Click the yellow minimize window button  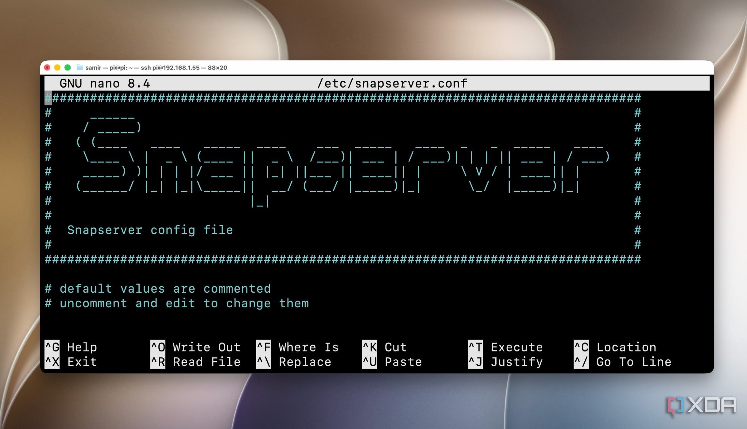[57, 67]
